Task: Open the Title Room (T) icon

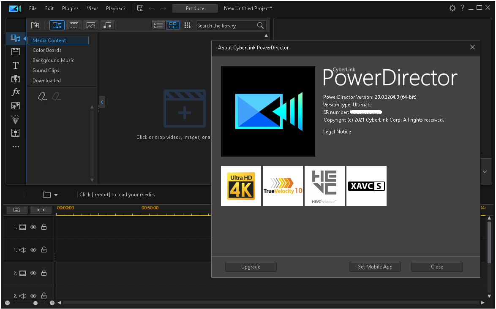Action: pyautogui.click(x=16, y=65)
